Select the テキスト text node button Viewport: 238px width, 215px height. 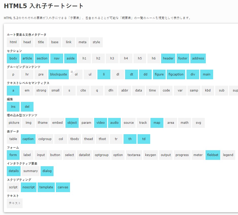point(15,203)
